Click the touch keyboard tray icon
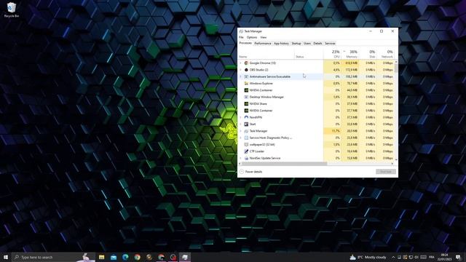 [423, 257]
